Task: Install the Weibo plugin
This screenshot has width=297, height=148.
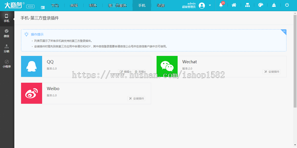Action: pyautogui.click(x=136, y=99)
